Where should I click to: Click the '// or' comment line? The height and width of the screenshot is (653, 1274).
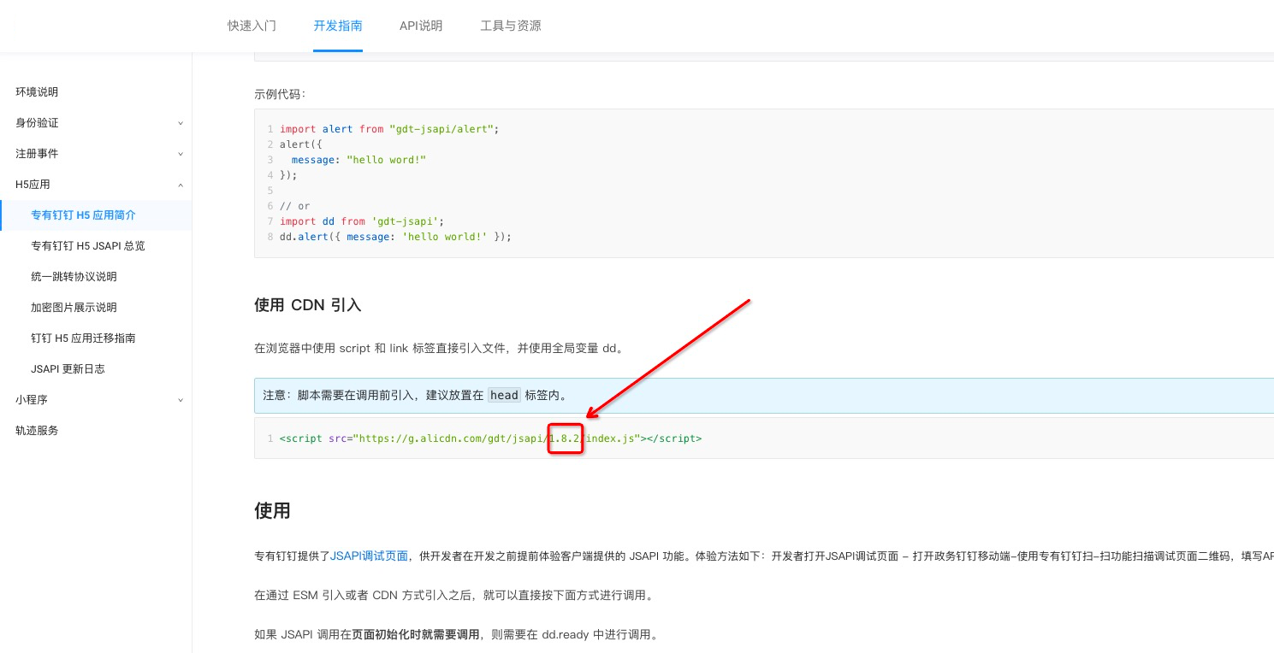[294, 206]
